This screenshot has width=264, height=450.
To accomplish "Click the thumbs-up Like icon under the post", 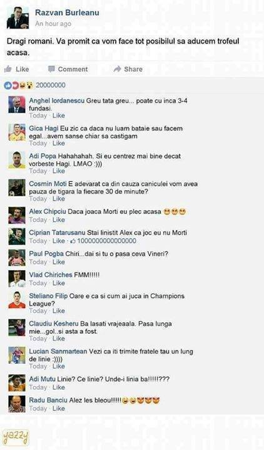I will click(8, 69).
